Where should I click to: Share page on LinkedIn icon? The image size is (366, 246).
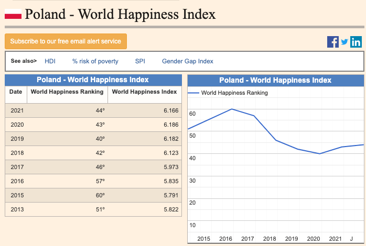click(356, 42)
